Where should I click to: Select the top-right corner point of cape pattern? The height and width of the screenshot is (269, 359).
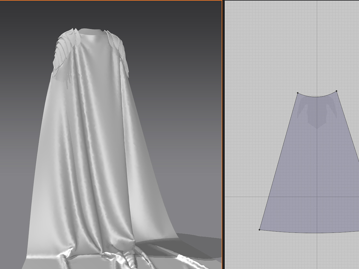[x=337, y=91]
